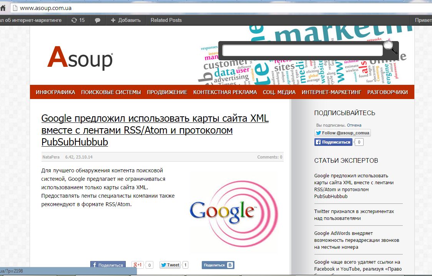Click the Добавить new item button
432x276 pixels.
tap(126, 20)
